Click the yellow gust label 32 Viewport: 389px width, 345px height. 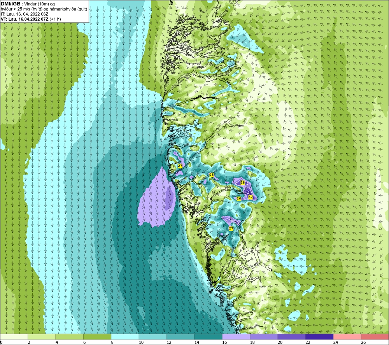click(250, 197)
